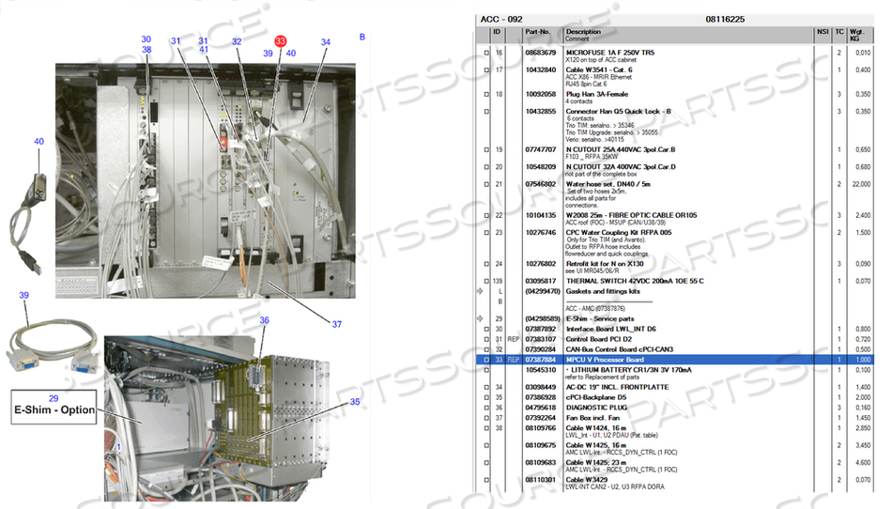Screen dimensions: 892x509
Task: Click the highlighted red callout 33
Action: click(281, 41)
